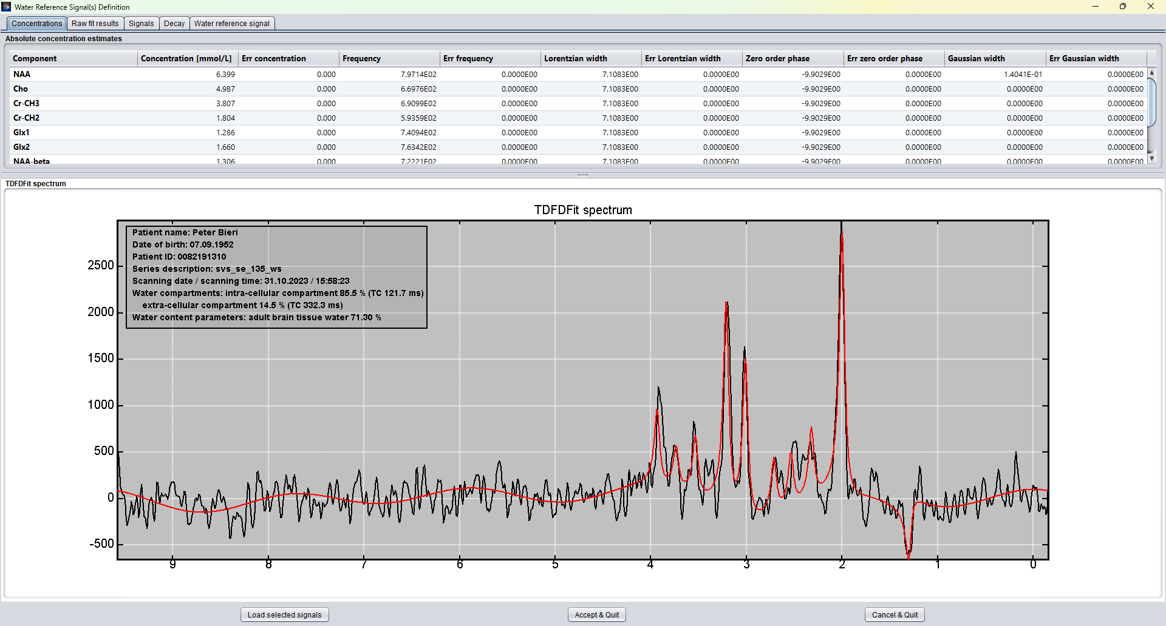Click Accept & Quit button
The image size is (1166, 626).
point(597,614)
